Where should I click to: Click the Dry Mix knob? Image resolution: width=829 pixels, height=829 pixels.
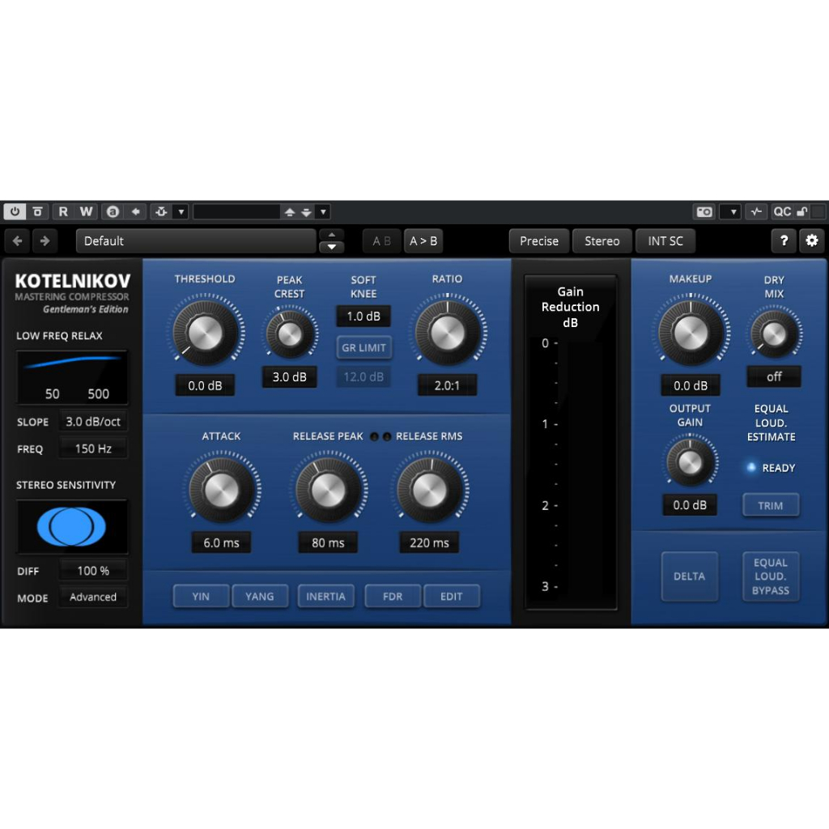[x=774, y=334]
